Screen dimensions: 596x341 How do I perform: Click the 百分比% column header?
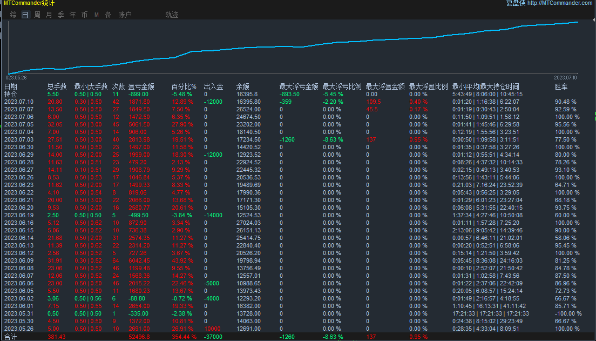(184, 87)
